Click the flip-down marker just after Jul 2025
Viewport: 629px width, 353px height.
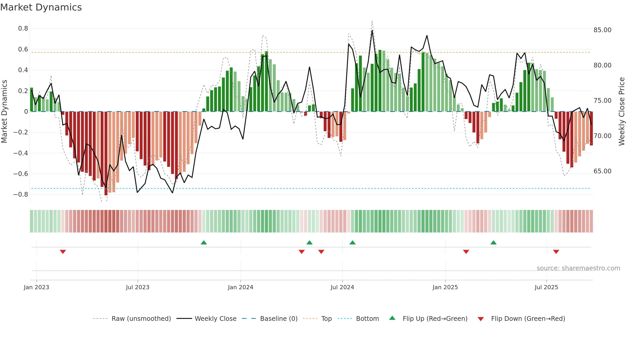coord(556,252)
